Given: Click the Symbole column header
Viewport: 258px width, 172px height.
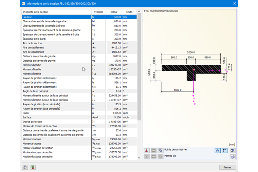Looking at the screenshot, I should click(x=98, y=12).
